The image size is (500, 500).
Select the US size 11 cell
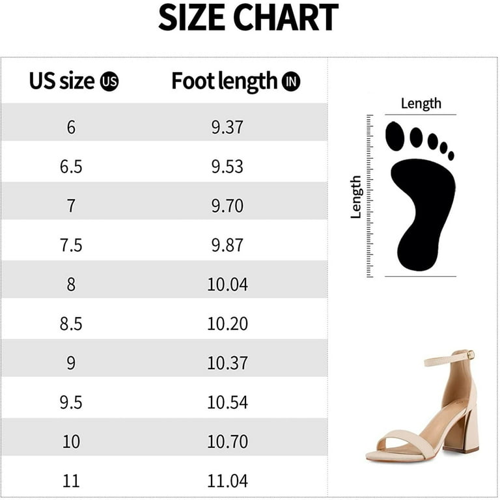coord(71,481)
